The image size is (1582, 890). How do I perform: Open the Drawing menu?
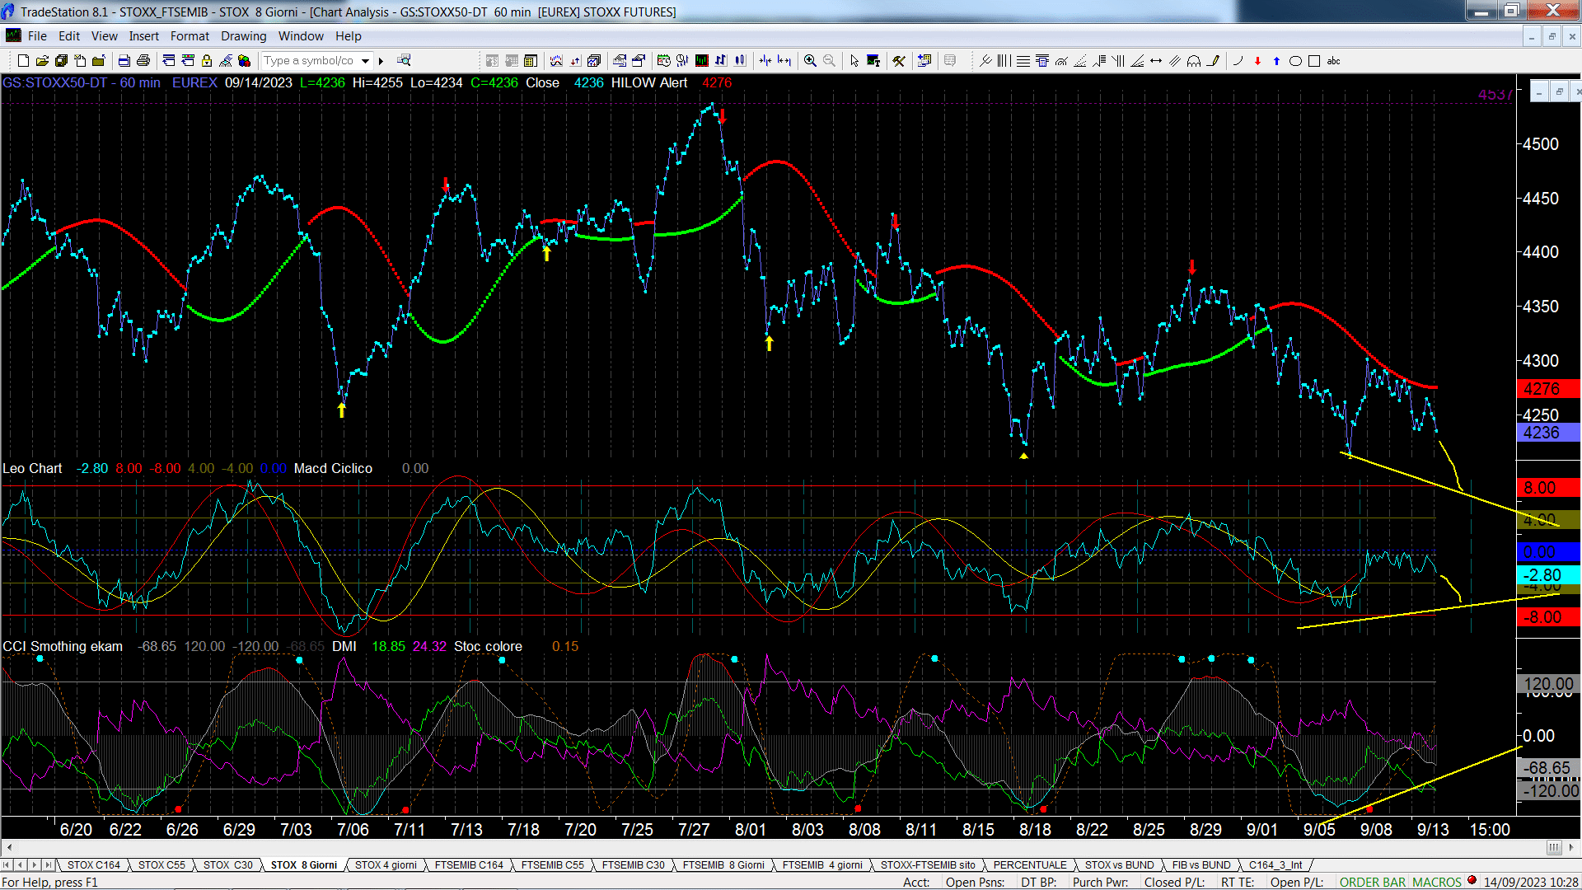(x=244, y=36)
